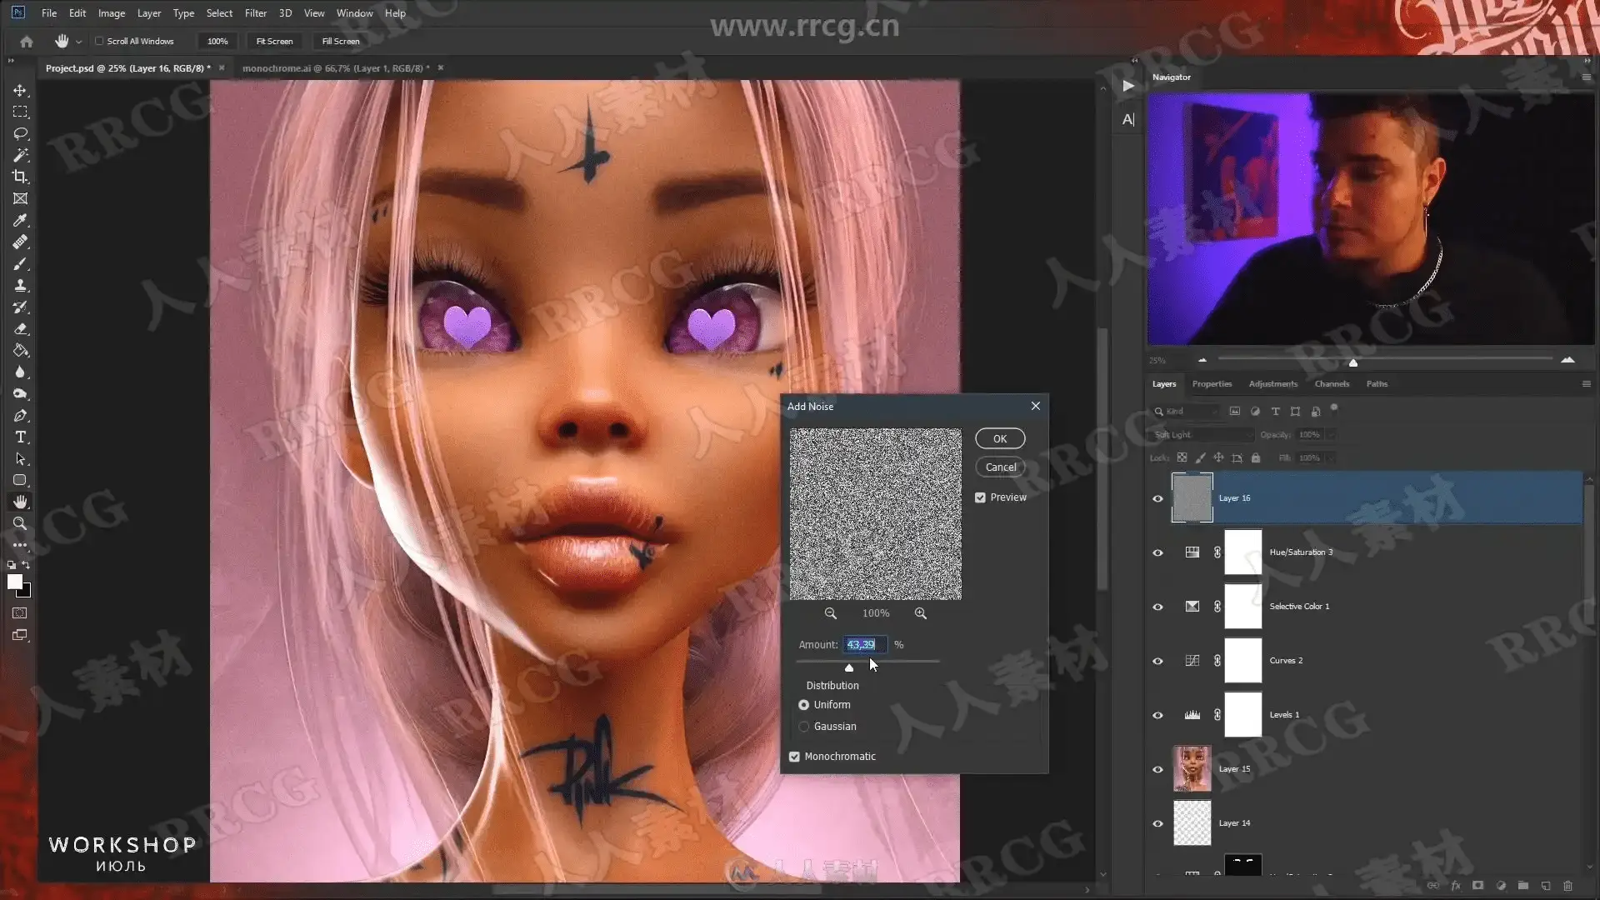Uncheck the Monochromatic checkbox

point(794,757)
